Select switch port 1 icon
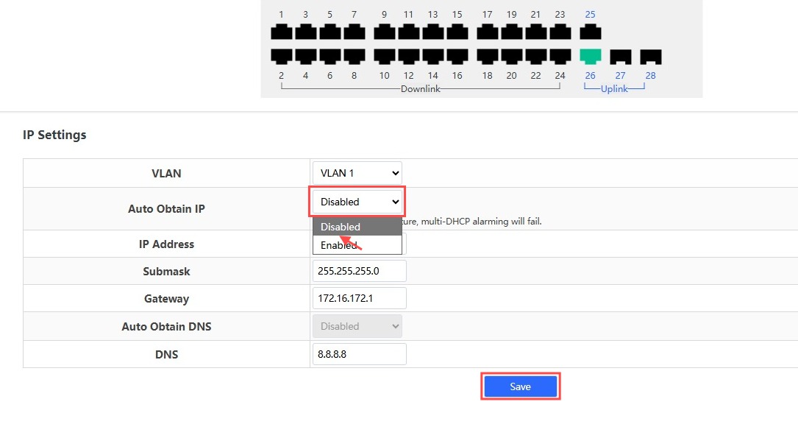 click(x=281, y=32)
